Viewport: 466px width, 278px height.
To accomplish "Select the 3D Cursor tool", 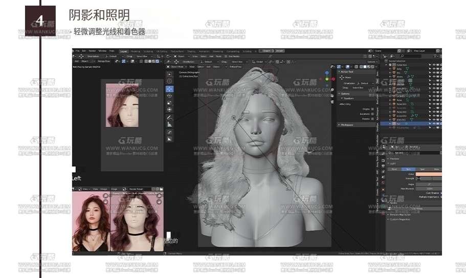I will pyautogui.click(x=169, y=81).
